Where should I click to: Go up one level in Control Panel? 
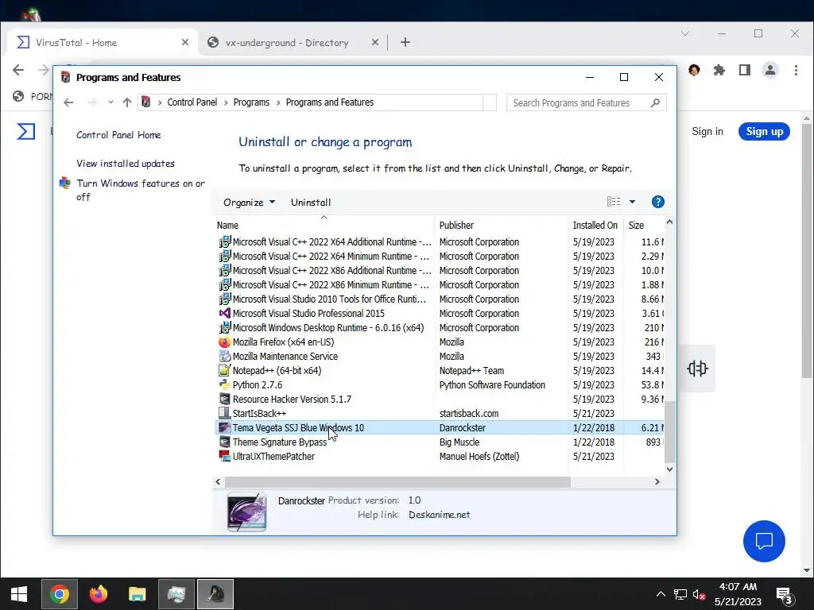[x=127, y=102]
